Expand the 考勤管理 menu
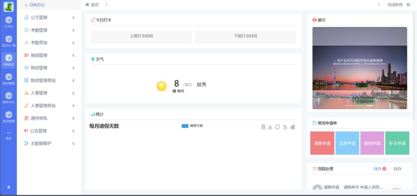417x196 pixels. click(49, 30)
